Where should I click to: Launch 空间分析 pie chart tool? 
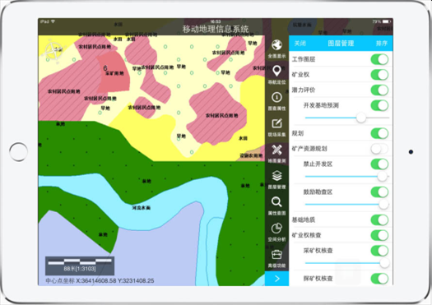tap(276, 229)
